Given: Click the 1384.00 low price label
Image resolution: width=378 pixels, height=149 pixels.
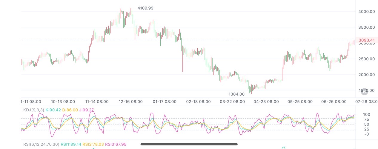Looking at the screenshot, I should pyautogui.click(x=236, y=94).
